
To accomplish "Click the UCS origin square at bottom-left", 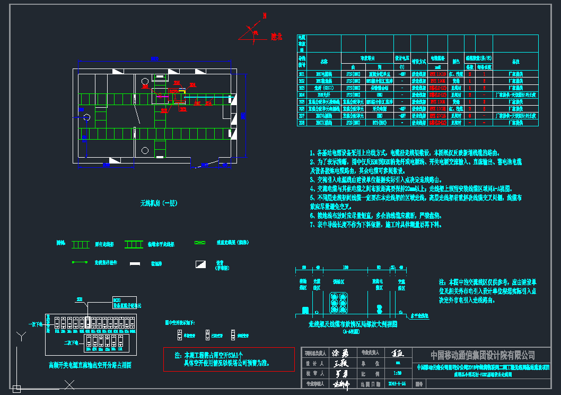I will coord(17,388).
